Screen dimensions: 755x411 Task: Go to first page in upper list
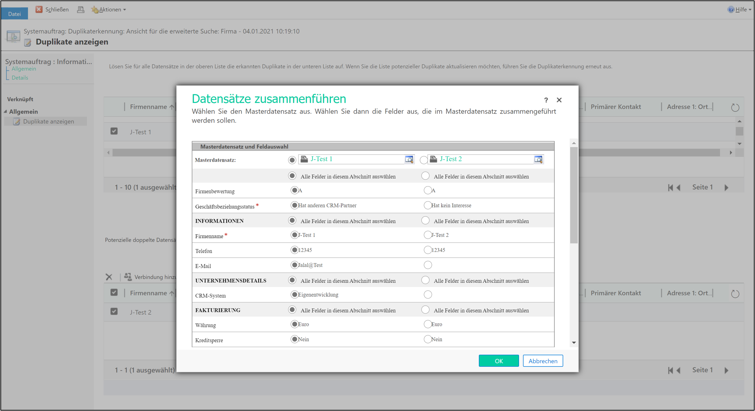coord(670,188)
